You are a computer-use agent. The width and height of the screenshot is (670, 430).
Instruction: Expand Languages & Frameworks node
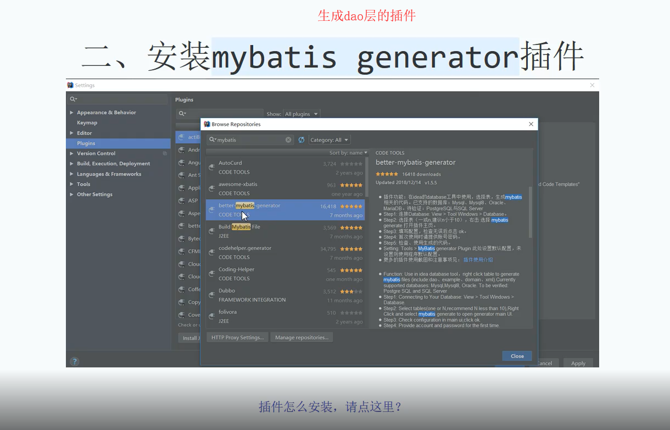coord(71,174)
